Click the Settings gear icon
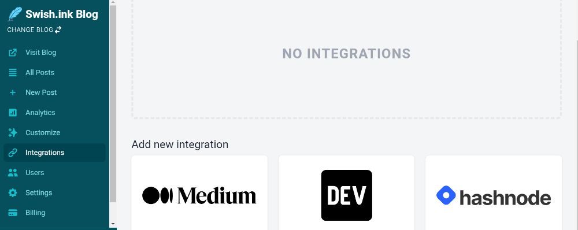This screenshot has width=578, height=230. pyautogui.click(x=13, y=193)
